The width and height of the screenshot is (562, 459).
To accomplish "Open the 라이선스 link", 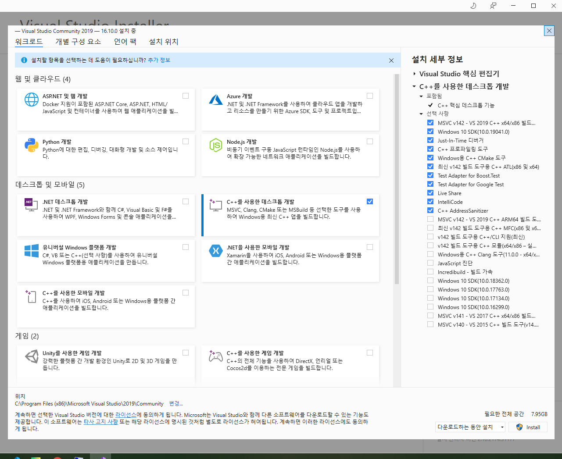I will 126,415.
